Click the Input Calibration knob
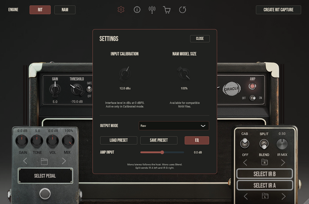This screenshot has width=309, height=204. [125, 74]
